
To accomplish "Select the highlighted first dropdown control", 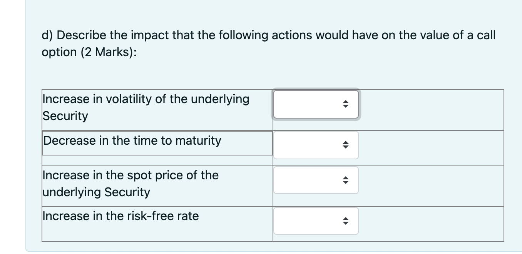I will click(316, 104).
